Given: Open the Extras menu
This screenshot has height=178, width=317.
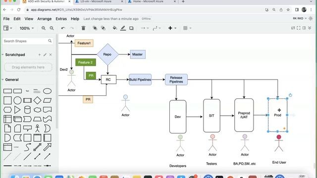Looking at the screenshot, I should click(x=61, y=19).
